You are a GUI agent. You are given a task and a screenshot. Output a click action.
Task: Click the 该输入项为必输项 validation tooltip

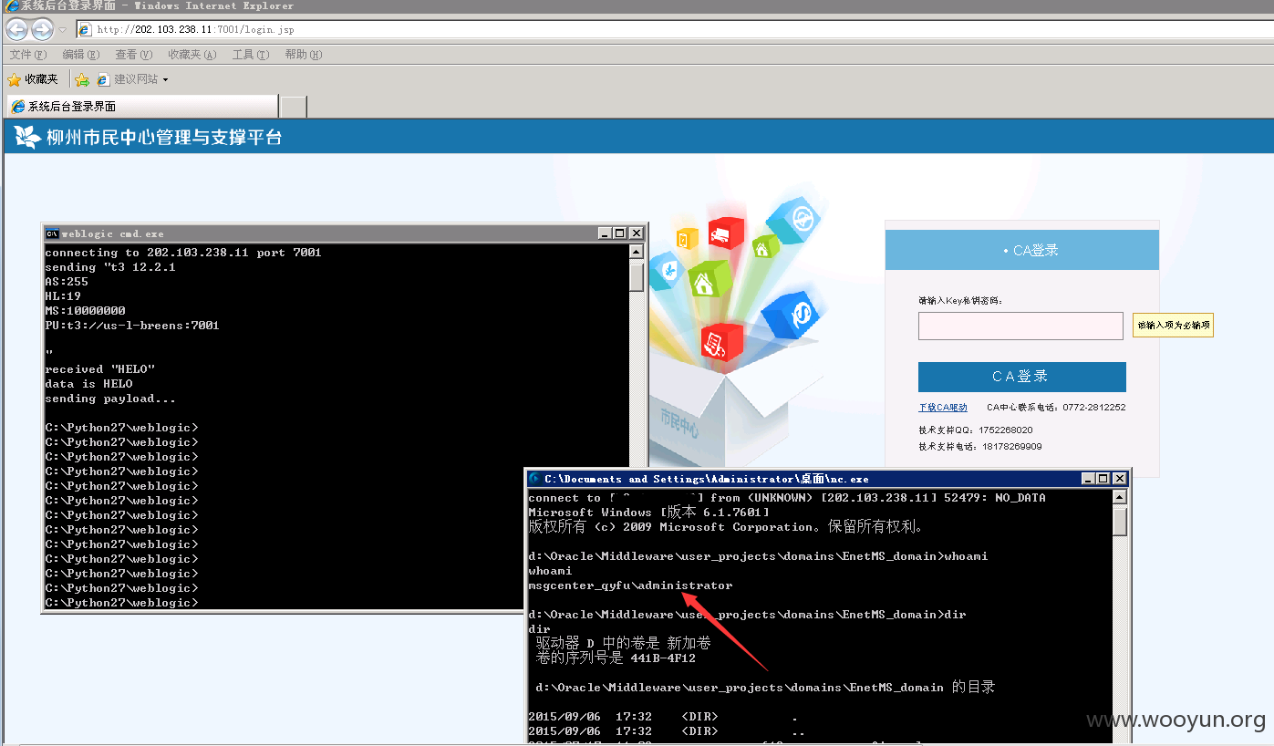click(1173, 326)
